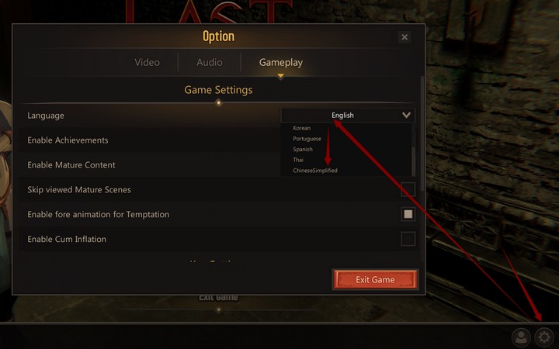The height and width of the screenshot is (349, 559).
Task: Switch to the Audio tab
Action: pos(210,62)
